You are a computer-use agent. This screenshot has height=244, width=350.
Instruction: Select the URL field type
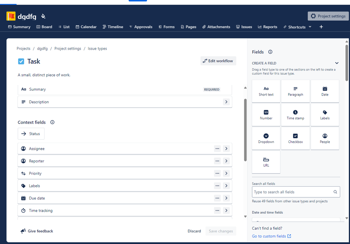pos(266,162)
